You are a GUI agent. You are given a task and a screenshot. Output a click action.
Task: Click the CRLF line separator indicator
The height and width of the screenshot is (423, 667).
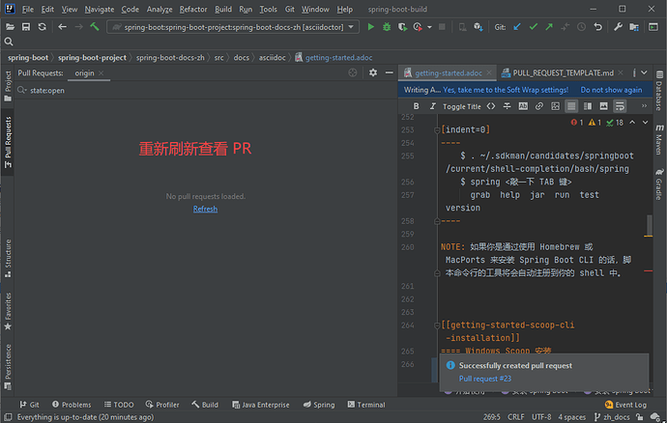pyautogui.click(x=516, y=417)
